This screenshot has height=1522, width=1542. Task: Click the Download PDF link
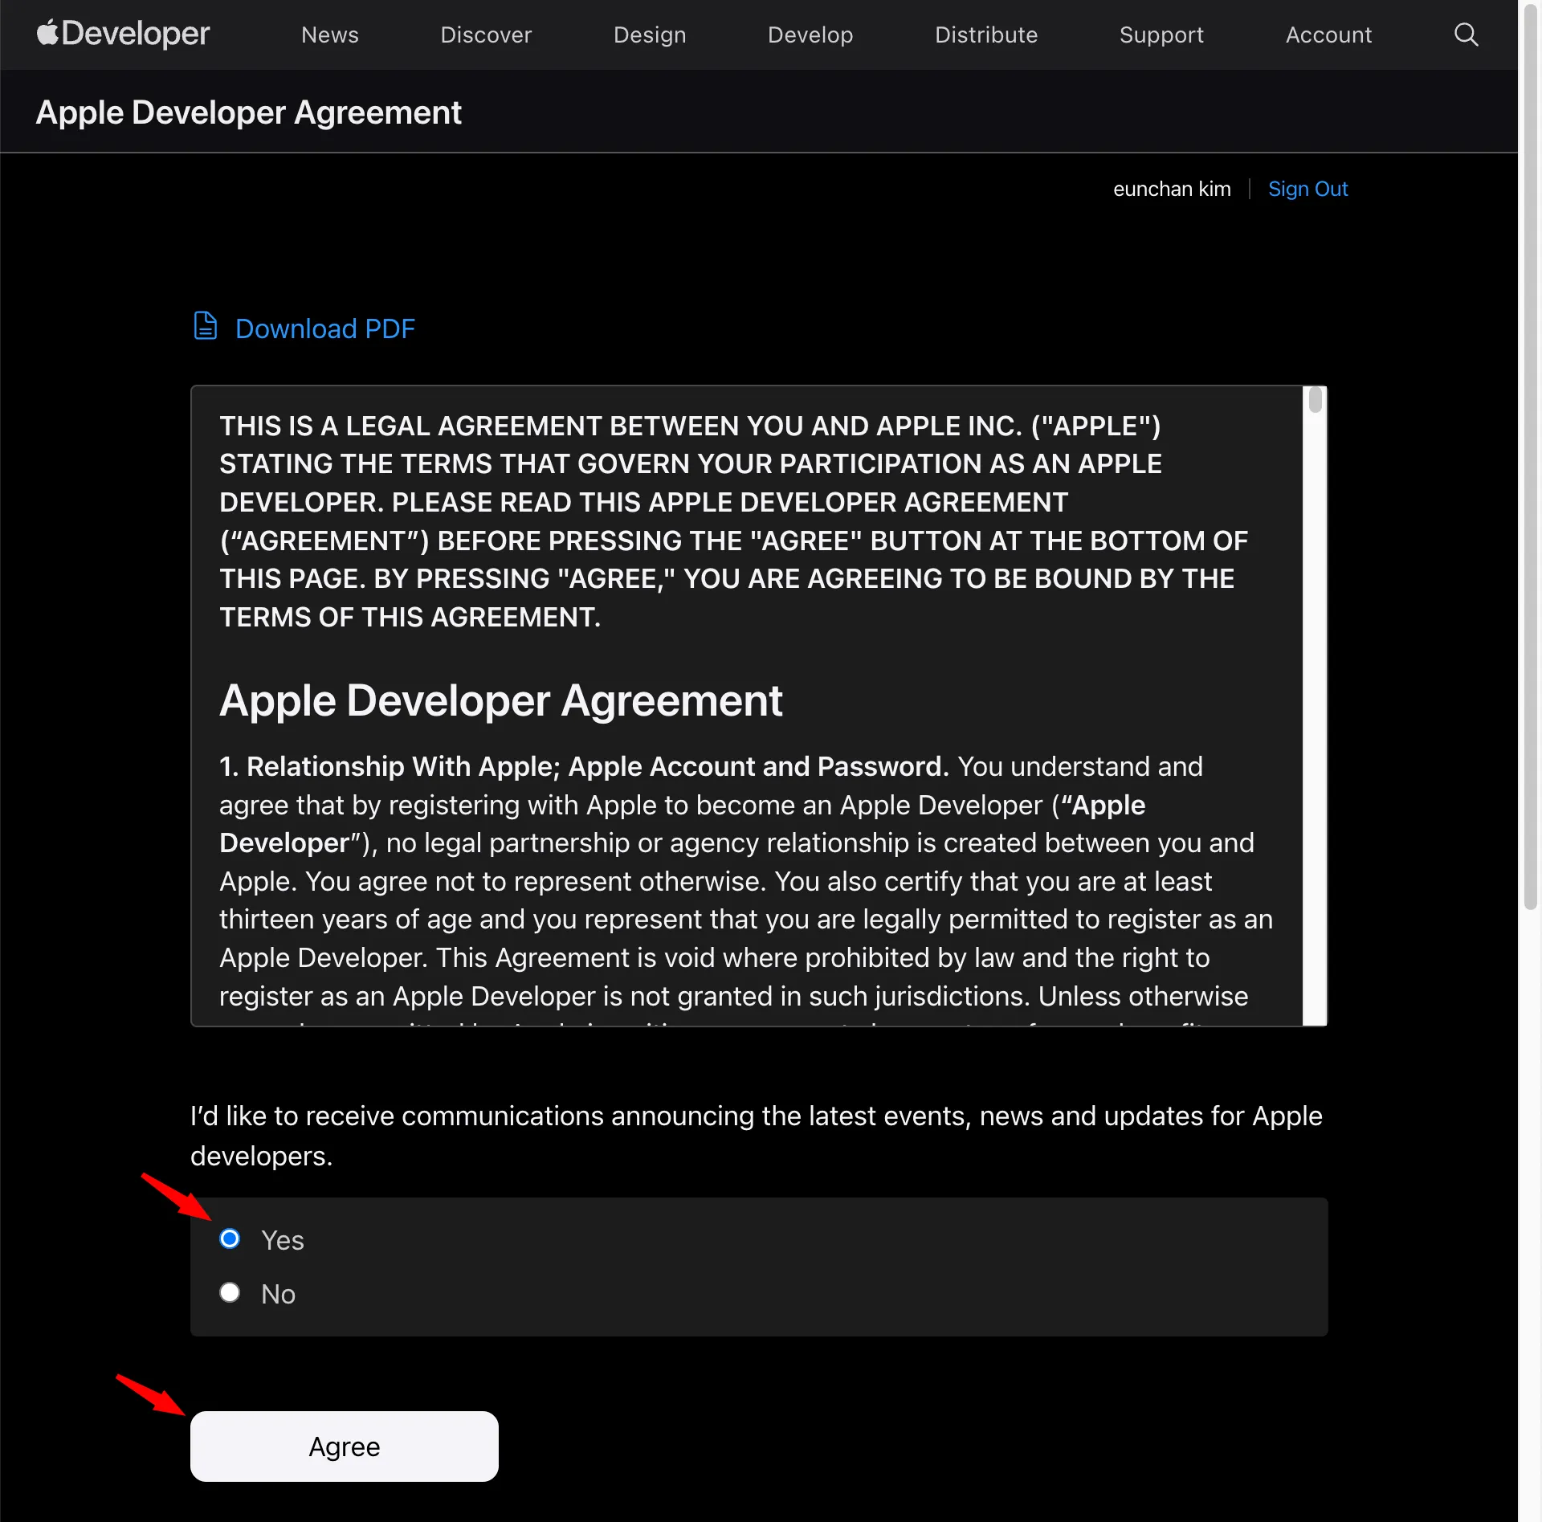click(x=324, y=328)
